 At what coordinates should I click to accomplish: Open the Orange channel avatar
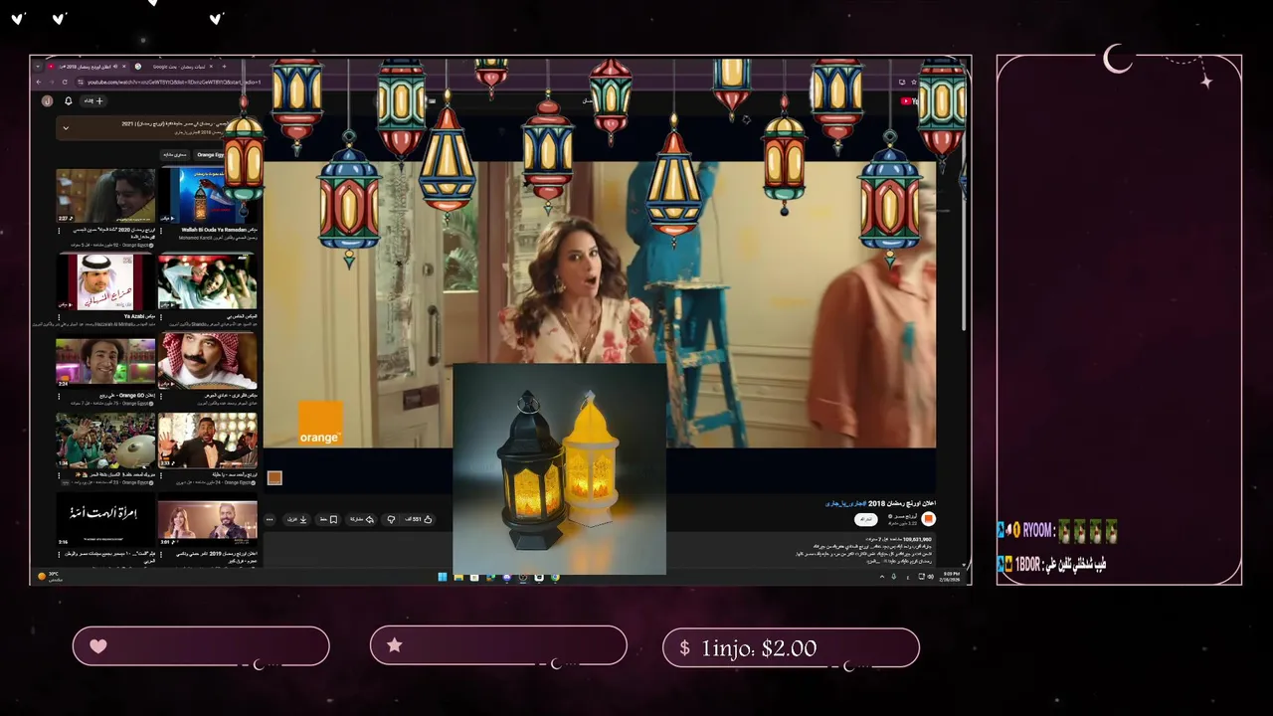click(928, 519)
